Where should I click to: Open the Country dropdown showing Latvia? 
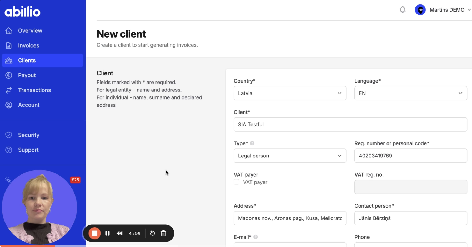[x=290, y=93]
